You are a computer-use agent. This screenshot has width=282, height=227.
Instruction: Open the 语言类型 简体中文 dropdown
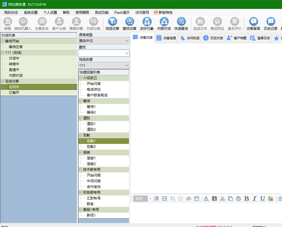coord(104,40)
